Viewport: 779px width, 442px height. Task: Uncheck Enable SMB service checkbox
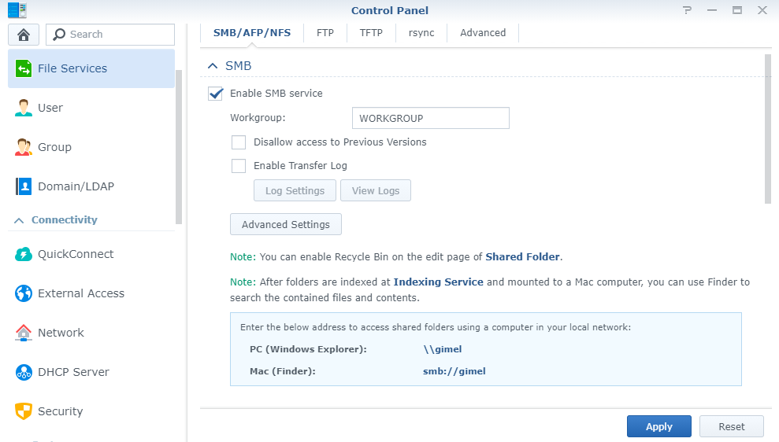coord(216,94)
